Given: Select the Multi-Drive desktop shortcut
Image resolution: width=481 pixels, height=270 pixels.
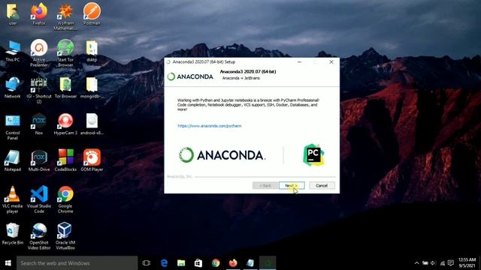Looking at the screenshot, I should [39, 160].
